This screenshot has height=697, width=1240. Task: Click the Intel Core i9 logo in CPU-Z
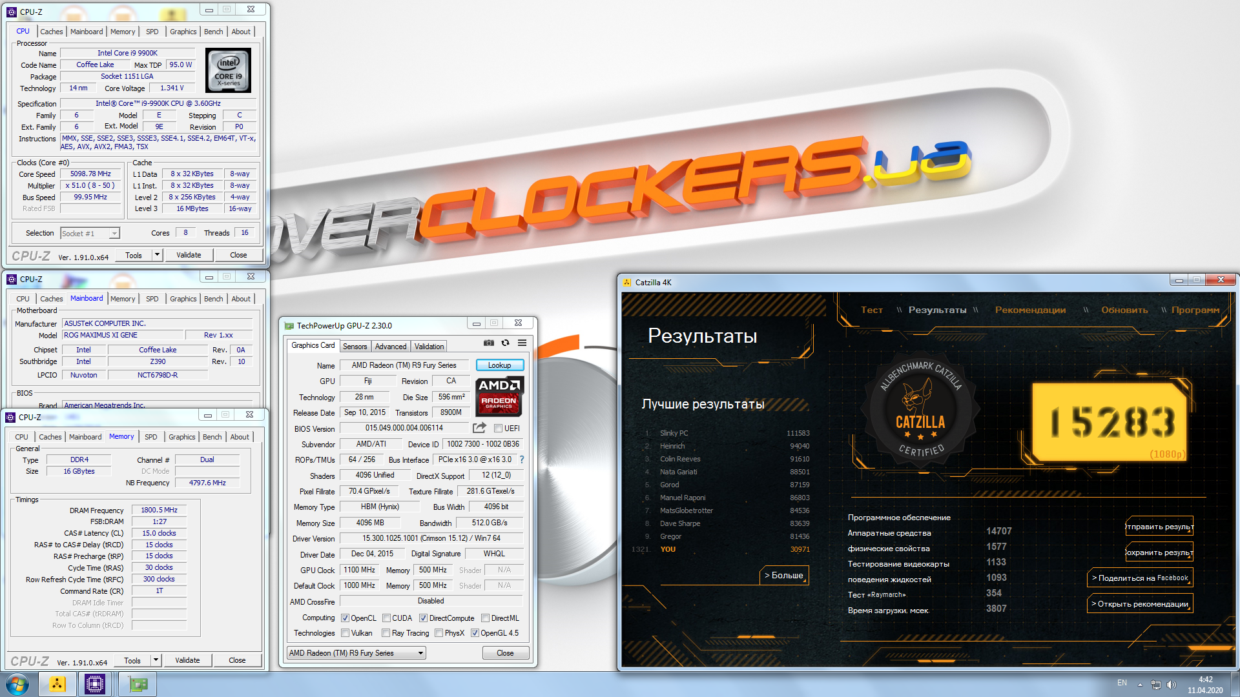tap(229, 71)
